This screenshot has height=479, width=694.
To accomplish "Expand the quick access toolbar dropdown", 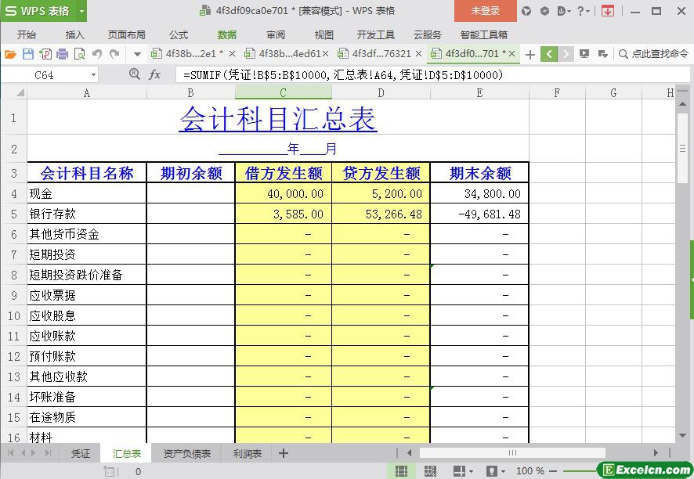I will pos(137,54).
